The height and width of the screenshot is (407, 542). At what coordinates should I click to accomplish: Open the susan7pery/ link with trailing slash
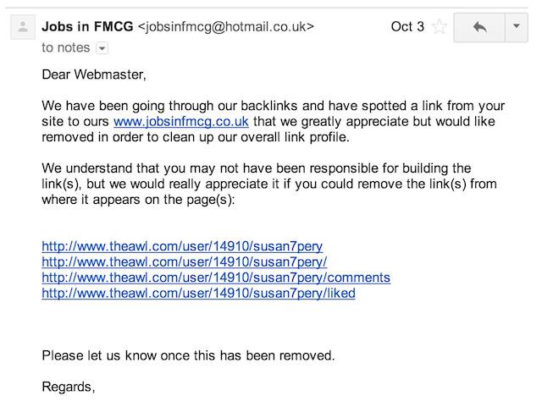tap(185, 262)
